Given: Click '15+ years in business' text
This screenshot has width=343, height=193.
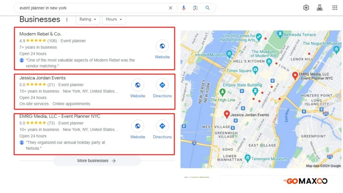Looking at the screenshot, I should pos(39,91).
